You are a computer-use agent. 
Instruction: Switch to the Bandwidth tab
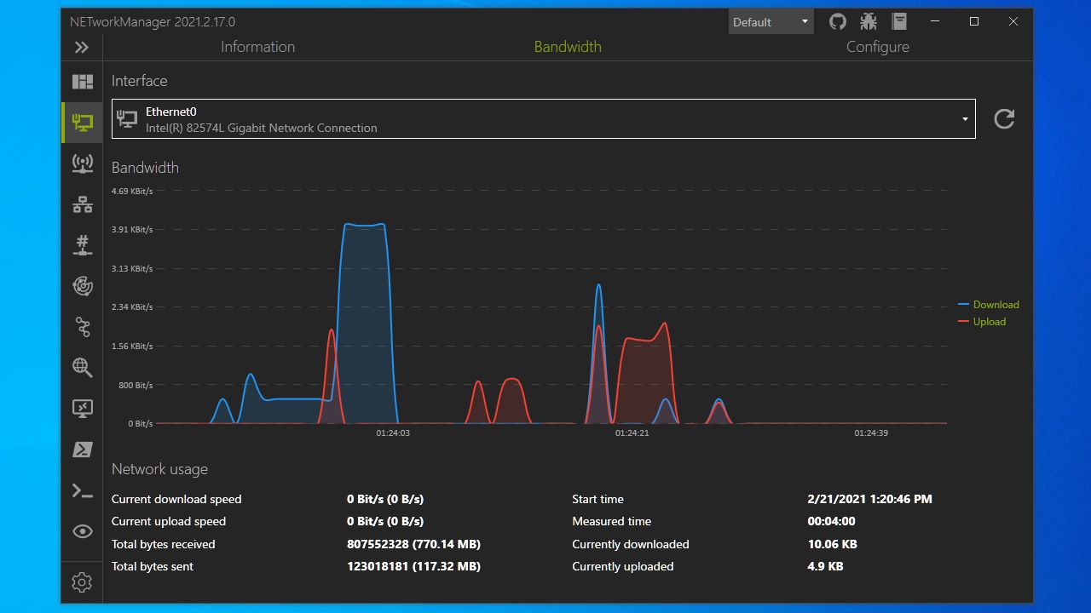568,47
